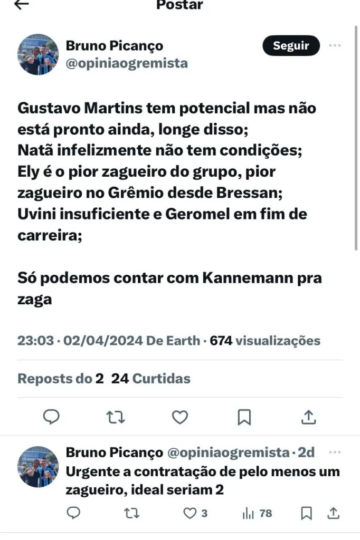360x540 pixels.
Task: Bookmark the reply post
Action: [x=306, y=513]
